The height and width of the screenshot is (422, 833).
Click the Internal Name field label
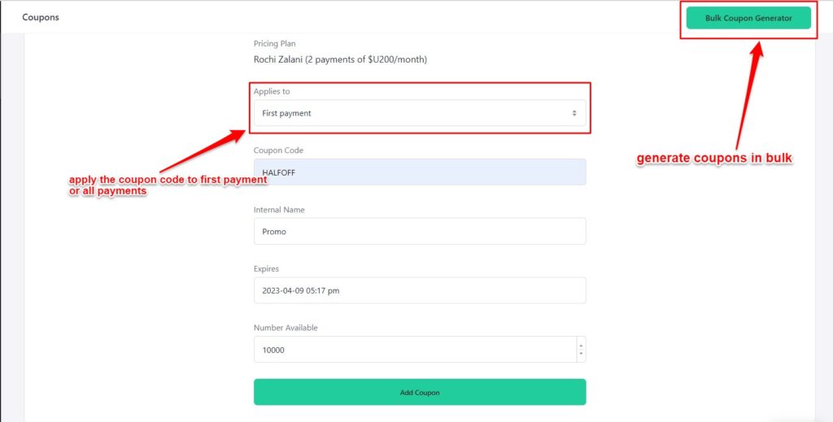tap(281, 210)
